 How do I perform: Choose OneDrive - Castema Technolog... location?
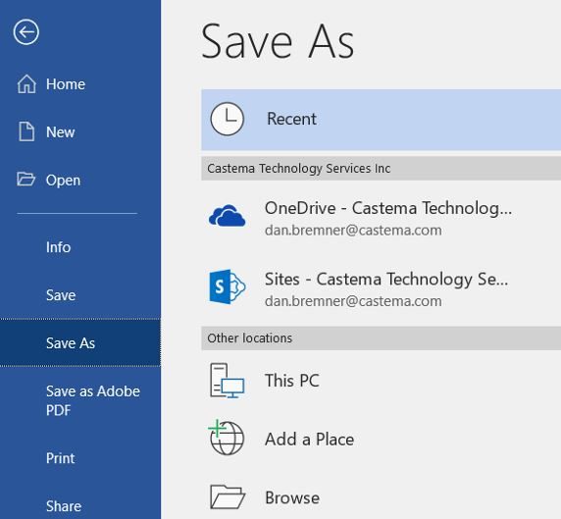388,209
